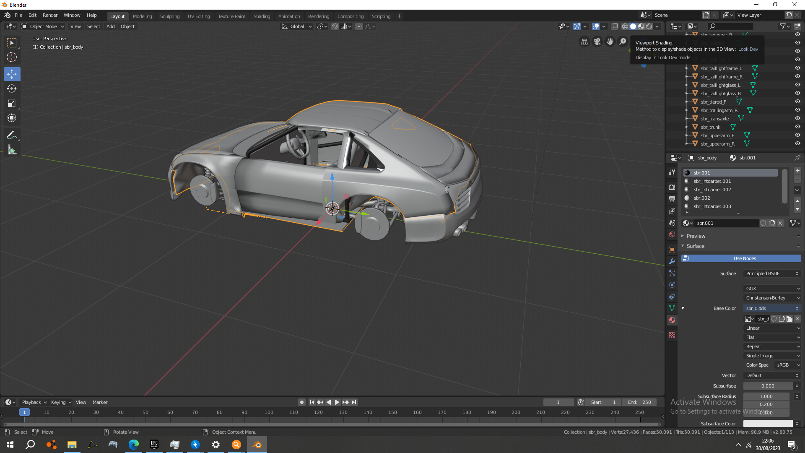Switch to rendered viewport shading
Screen dimensions: 805x453
click(649, 26)
